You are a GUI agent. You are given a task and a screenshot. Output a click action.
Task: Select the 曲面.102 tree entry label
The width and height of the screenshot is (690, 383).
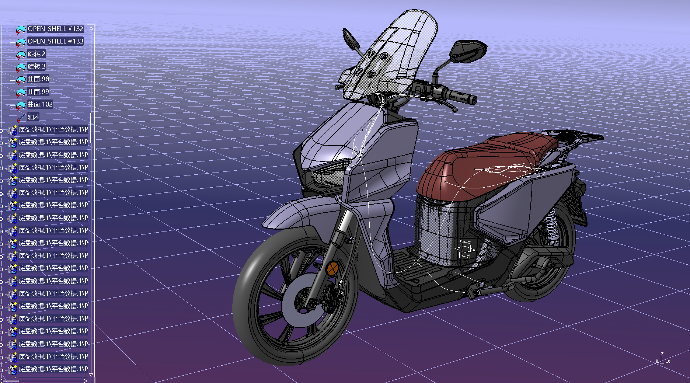40,104
